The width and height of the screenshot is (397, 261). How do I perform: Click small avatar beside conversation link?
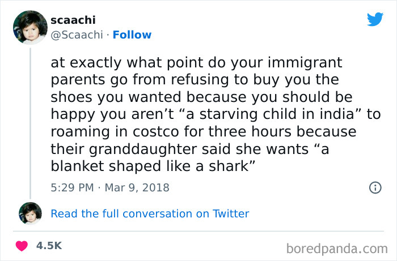tap(30, 213)
